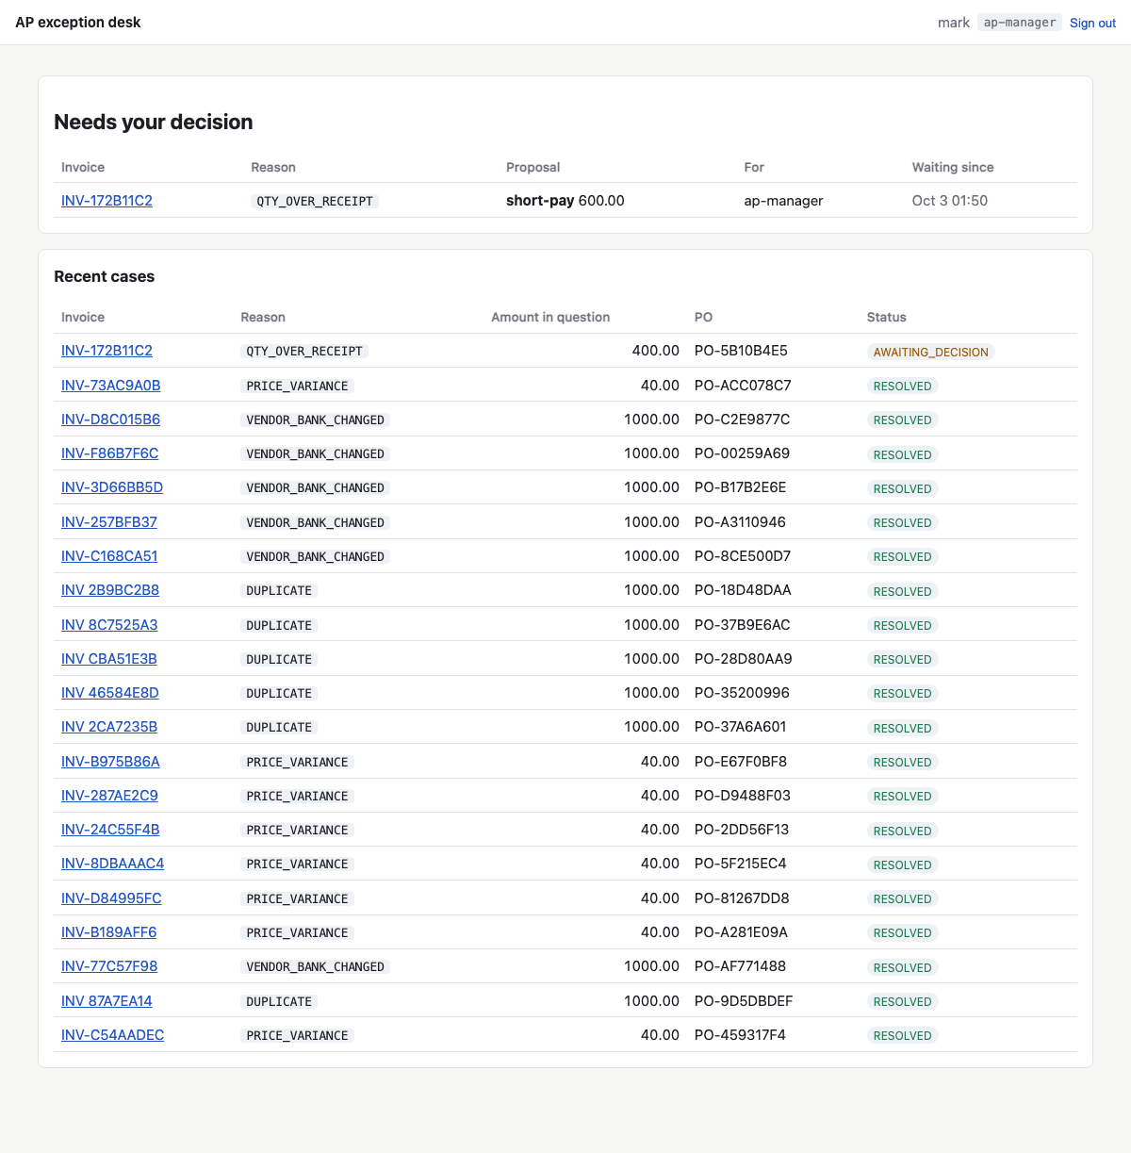
Task: Open invoice INV-F86B7F6C
Action: point(110,453)
